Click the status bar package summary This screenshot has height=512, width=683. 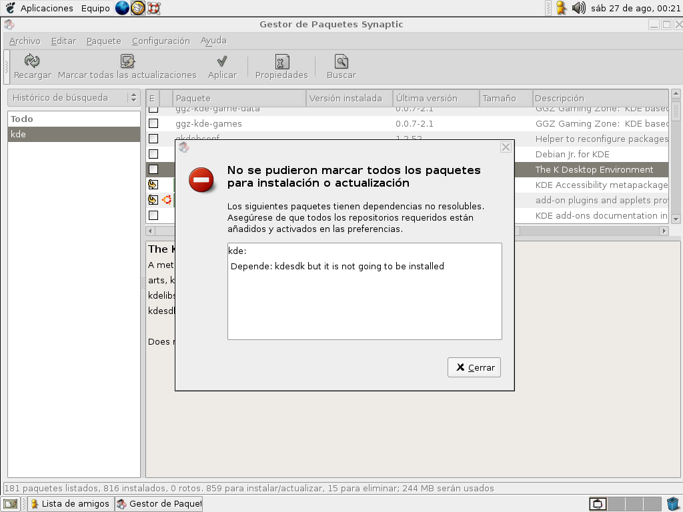pyautogui.click(x=249, y=488)
